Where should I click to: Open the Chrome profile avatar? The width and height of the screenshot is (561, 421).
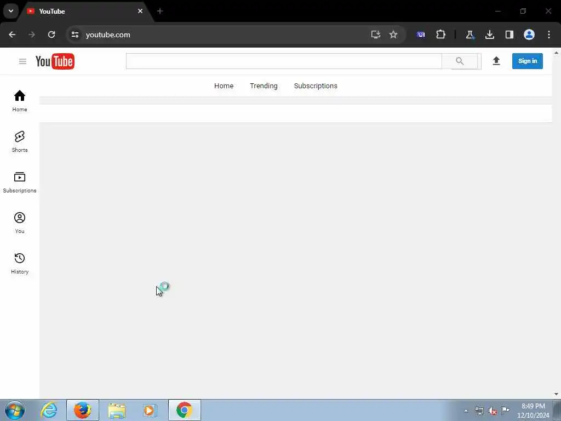[x=529, y=35]
